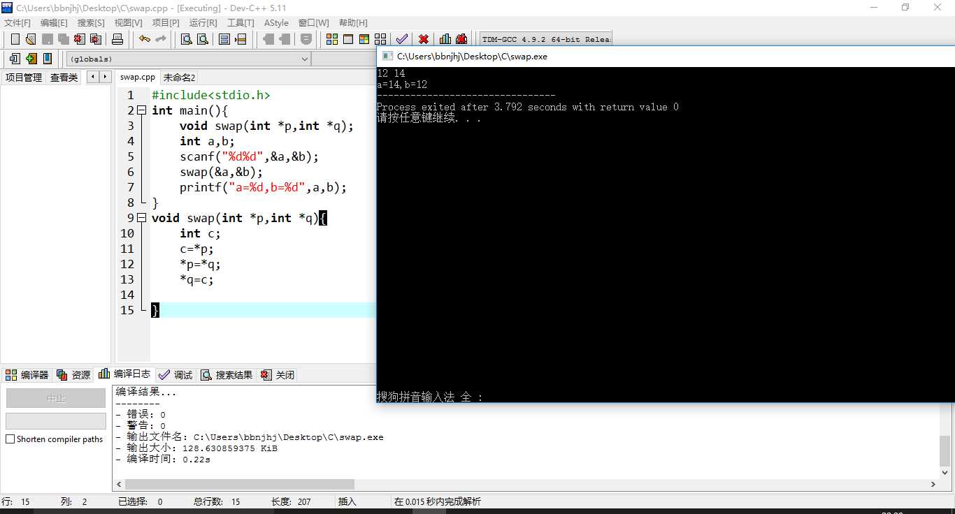Click the Save file toolbar icon
Viewport: 955px width, 514px height.
(x=47, y=39)
